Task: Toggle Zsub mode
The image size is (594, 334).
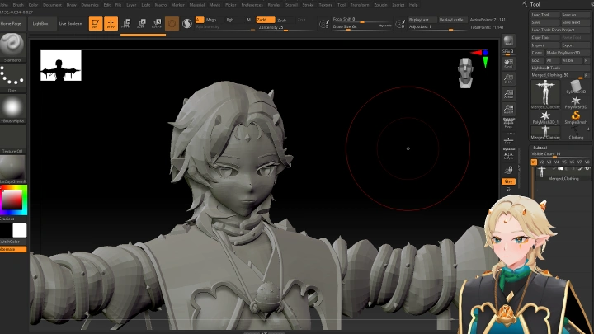Action: point(282,20)
